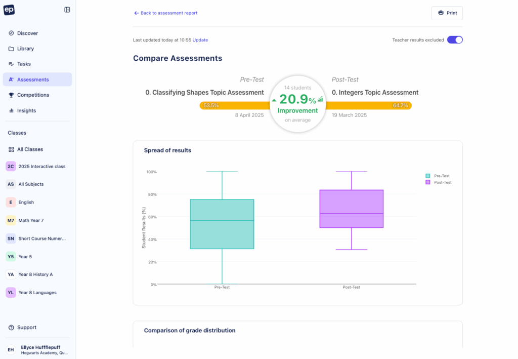
Task: Toggle Post-Test legend series visibility
Action: pos(439,182)
